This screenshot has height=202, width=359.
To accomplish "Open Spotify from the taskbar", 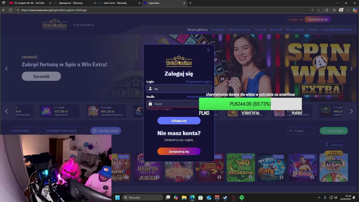I will coord(242,198).
